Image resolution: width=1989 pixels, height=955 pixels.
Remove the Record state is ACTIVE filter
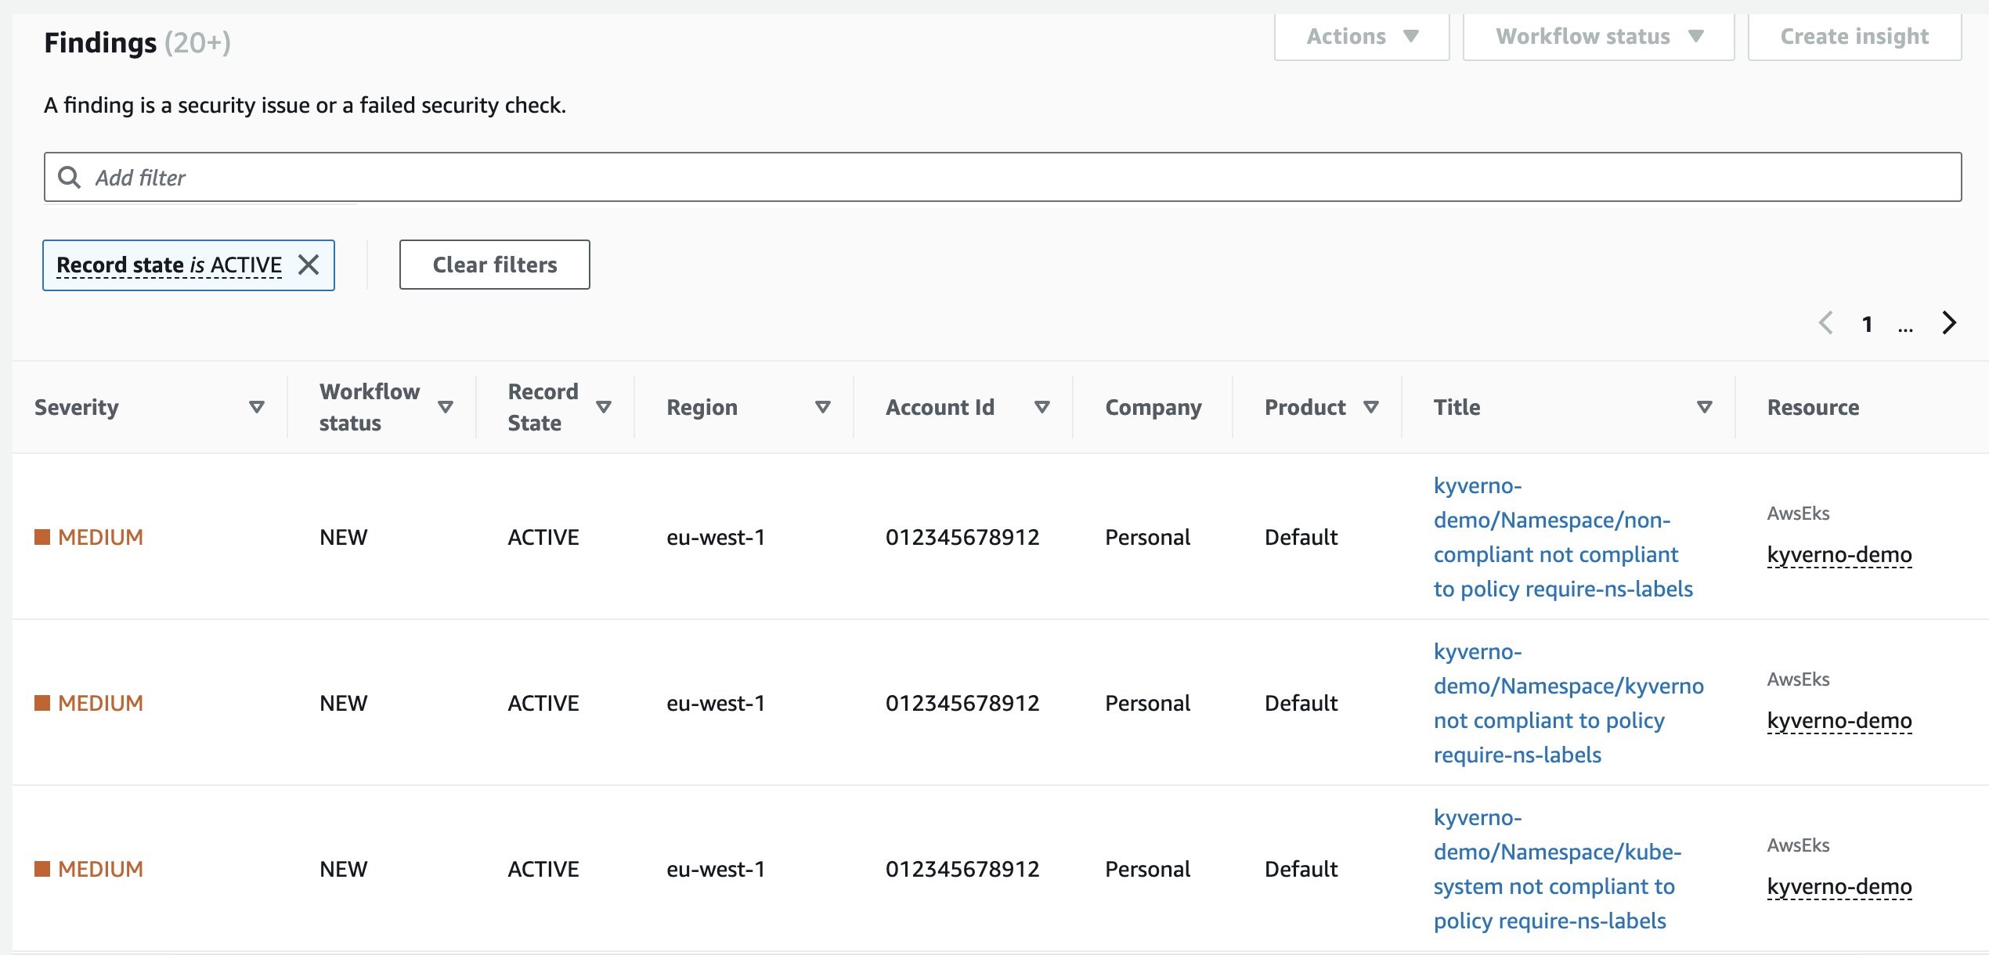tap(309, 265)
